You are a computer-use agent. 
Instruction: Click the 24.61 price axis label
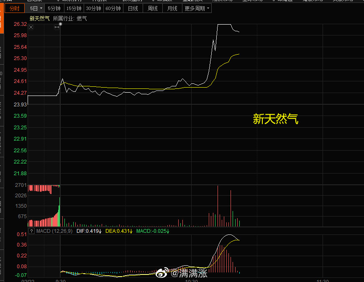pyautogui.click(x=20, y=81)
